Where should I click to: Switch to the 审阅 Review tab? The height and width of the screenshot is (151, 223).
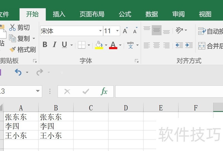coord(178,14)
